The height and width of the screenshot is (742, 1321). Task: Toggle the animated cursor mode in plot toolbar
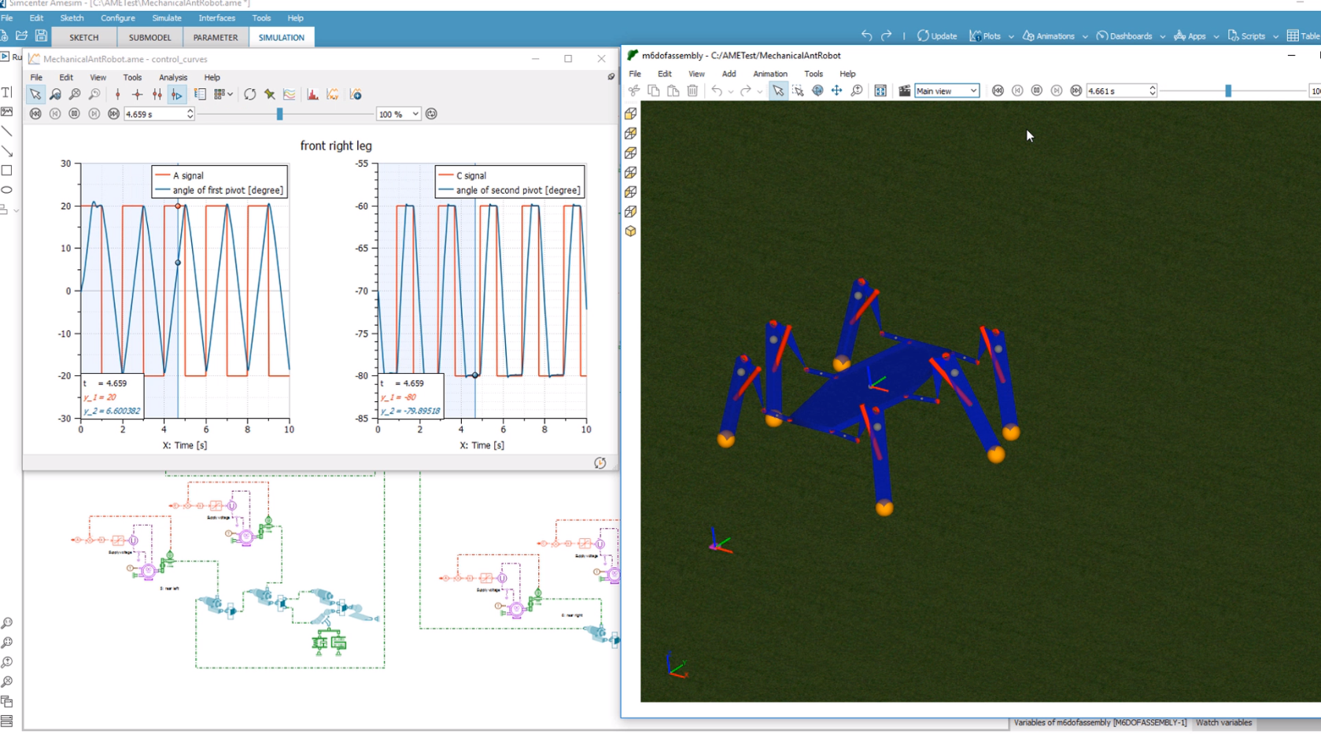(x=177, y=94)
